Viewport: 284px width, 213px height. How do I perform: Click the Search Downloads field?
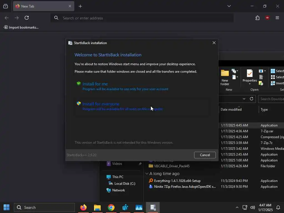coord(271,99)
